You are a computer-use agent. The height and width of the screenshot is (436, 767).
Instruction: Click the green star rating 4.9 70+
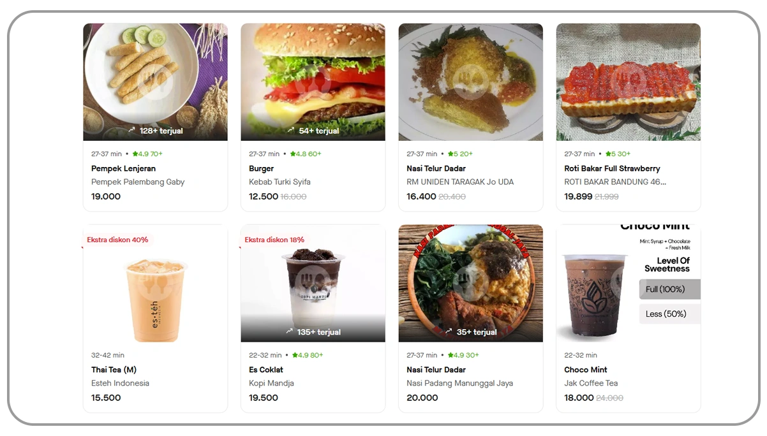pyautogui.click(x=147, y=154)
